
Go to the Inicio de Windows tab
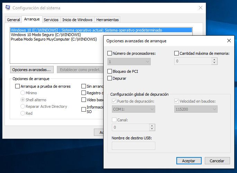[77, 20]
